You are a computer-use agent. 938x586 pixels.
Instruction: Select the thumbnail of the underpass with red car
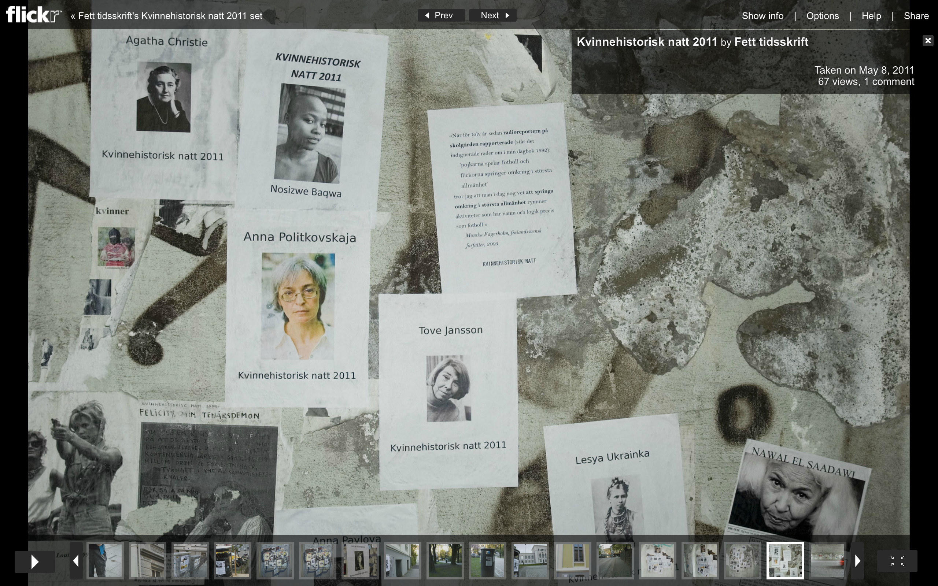pos(828,560)
